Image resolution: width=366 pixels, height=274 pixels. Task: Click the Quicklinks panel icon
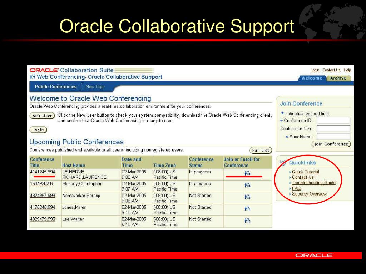[x=283, y=163]
